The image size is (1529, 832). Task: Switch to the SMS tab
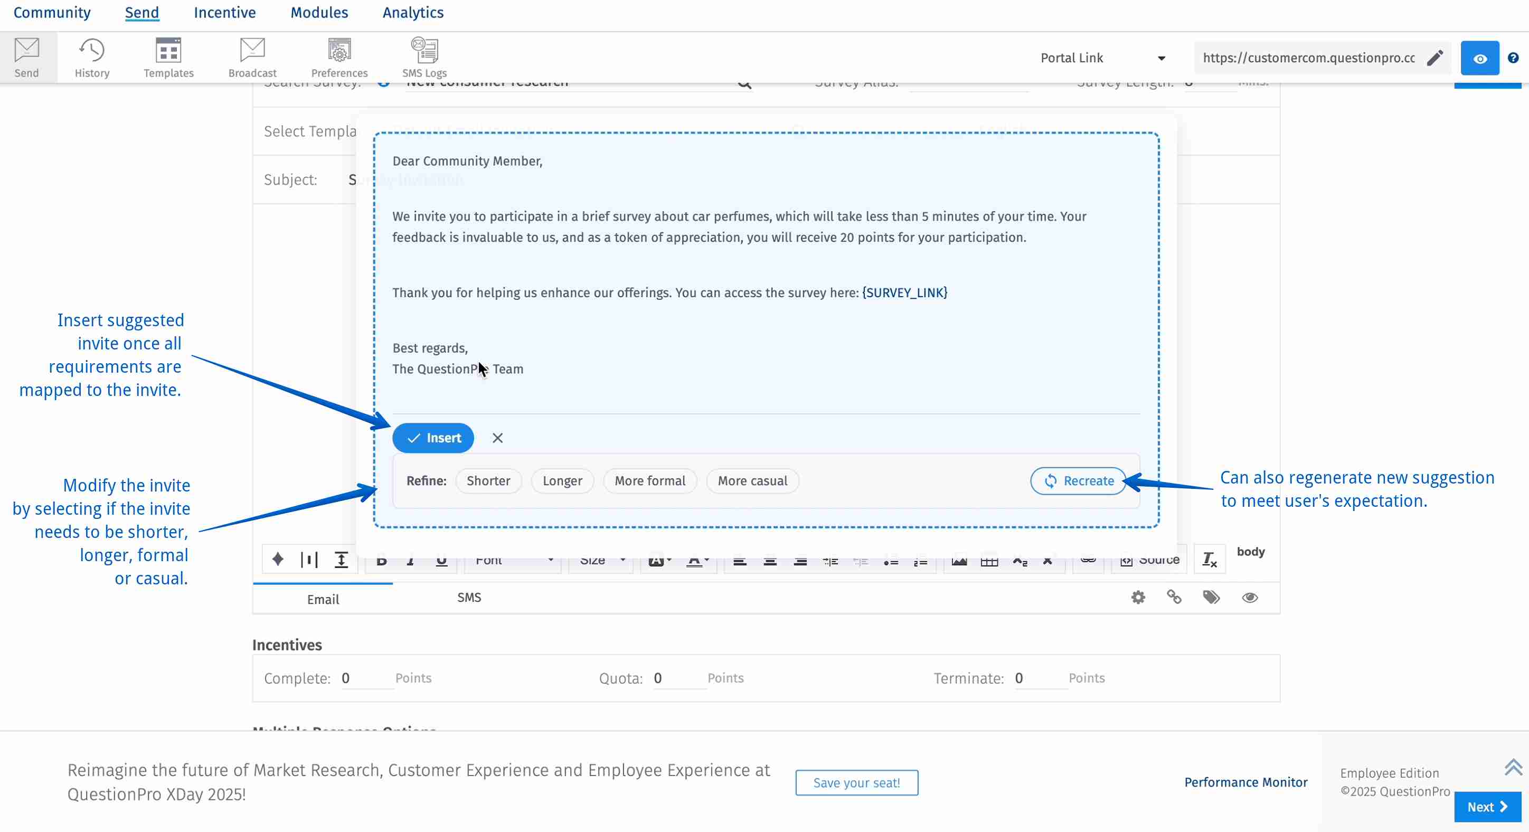pos(469,598)
